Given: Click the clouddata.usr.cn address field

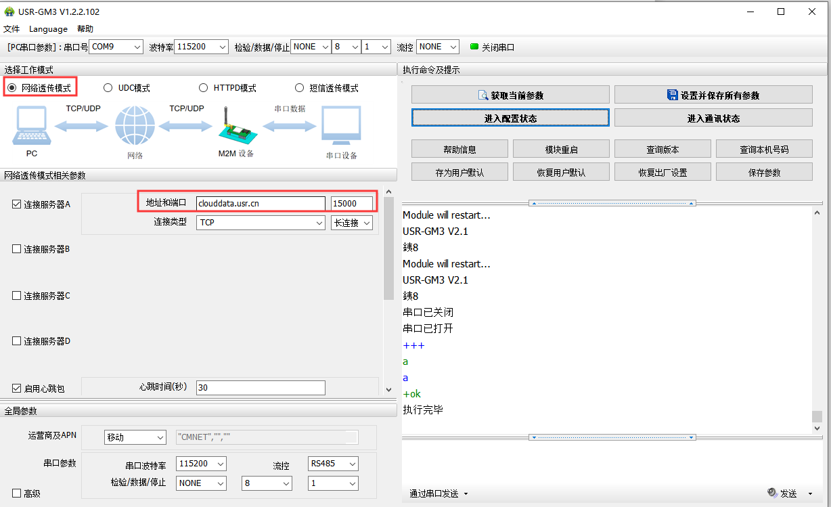Looking at the screenshot, I should [261, 204].
